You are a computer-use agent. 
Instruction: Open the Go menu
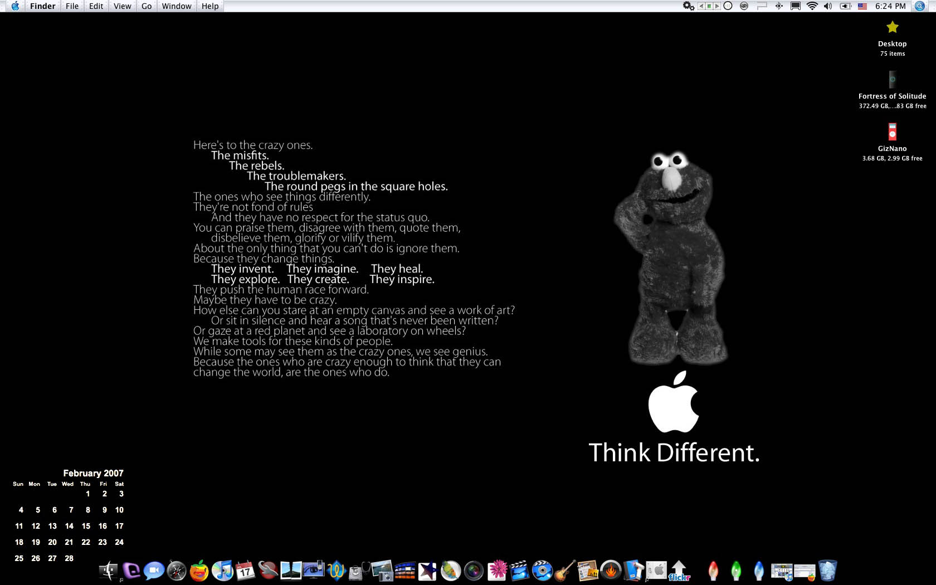click(x=147, y=6)
